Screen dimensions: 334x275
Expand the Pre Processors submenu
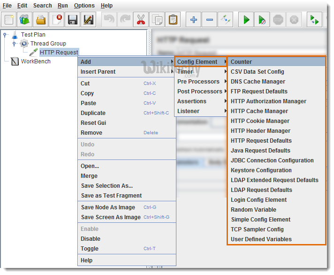199,82
